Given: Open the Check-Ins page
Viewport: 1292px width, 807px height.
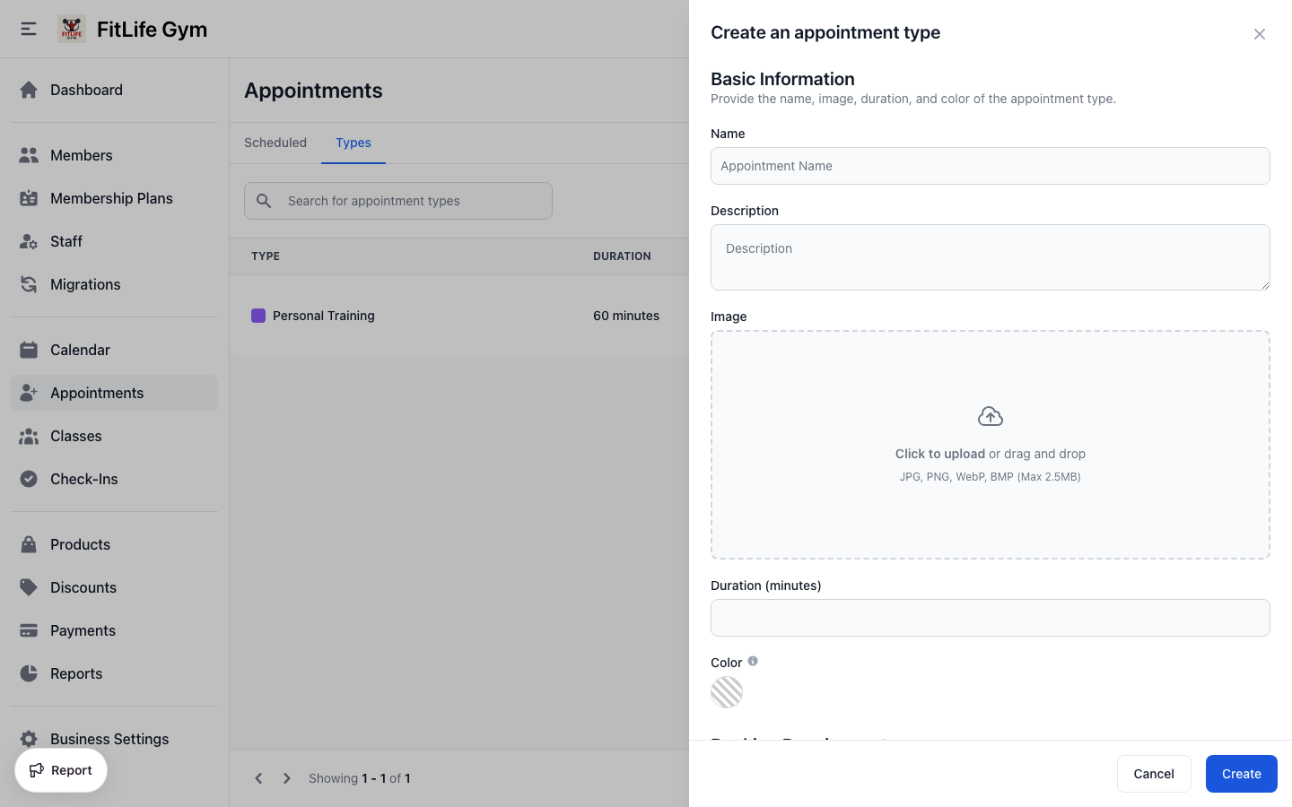Looking at the screenshot, I should pyautogui.click(x=83, y=479).
